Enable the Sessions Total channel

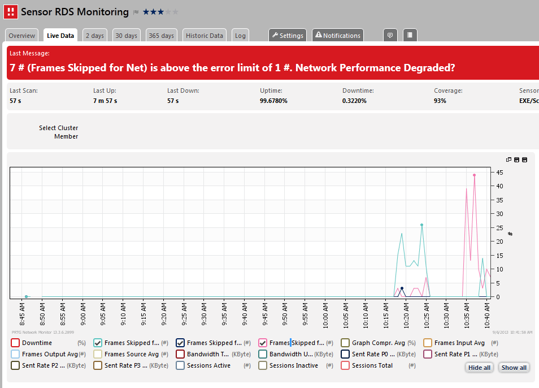(345, 365)
